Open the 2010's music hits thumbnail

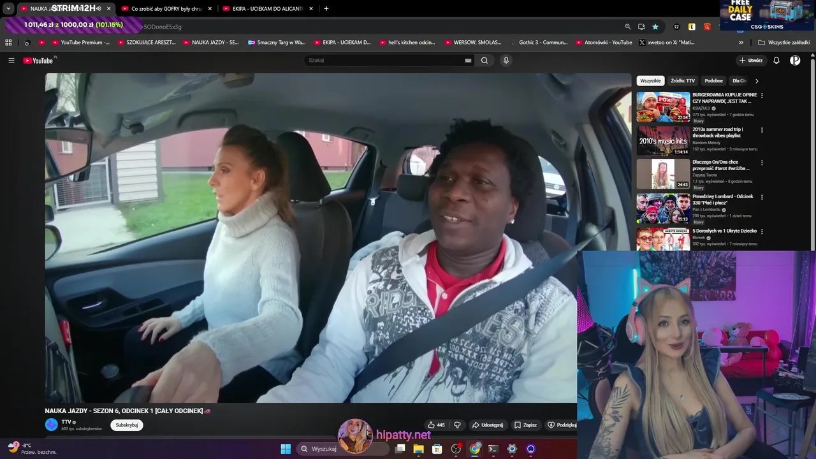pos(663,141)
